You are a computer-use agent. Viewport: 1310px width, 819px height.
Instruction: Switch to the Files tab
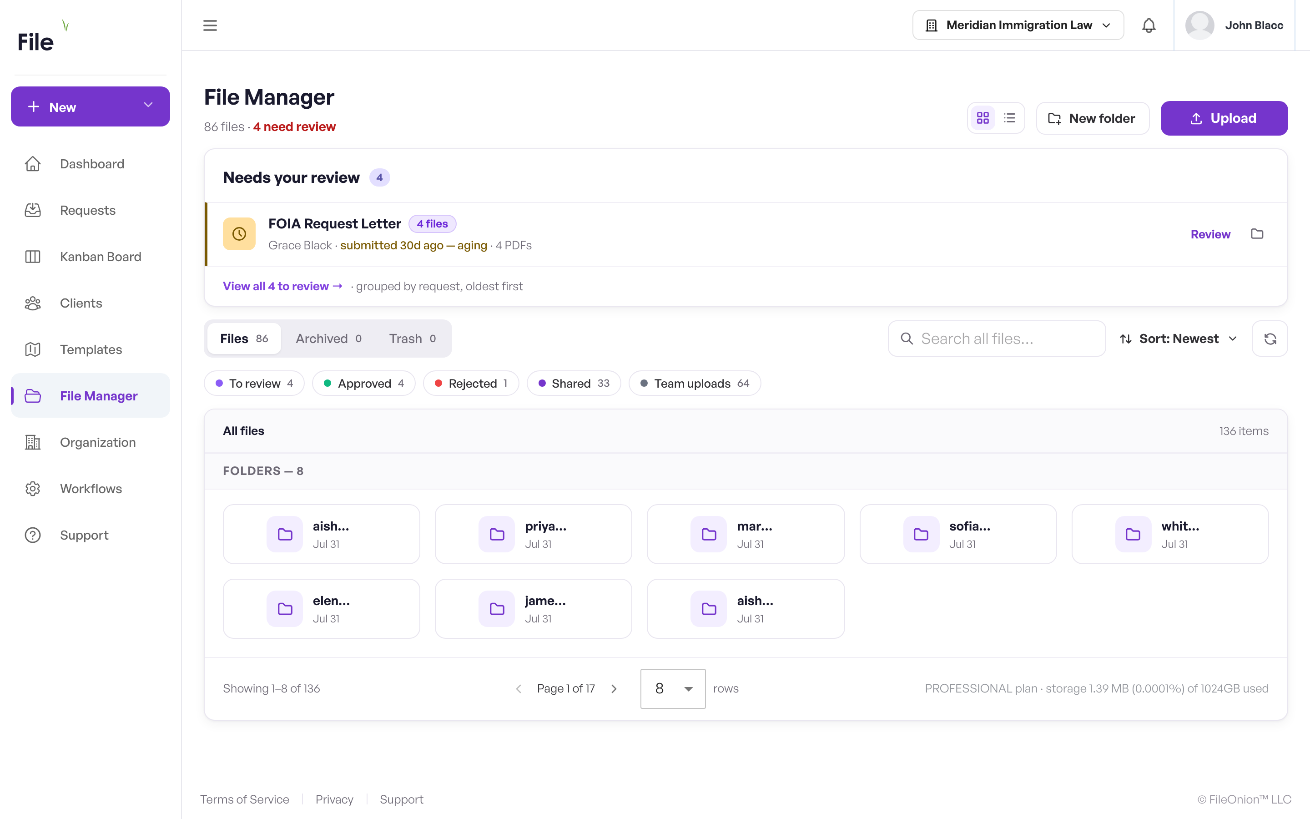click(x=244, y=339)
